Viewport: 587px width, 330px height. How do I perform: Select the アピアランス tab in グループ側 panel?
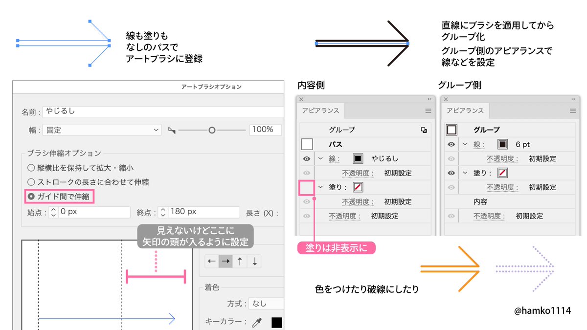tap(465, 111)
